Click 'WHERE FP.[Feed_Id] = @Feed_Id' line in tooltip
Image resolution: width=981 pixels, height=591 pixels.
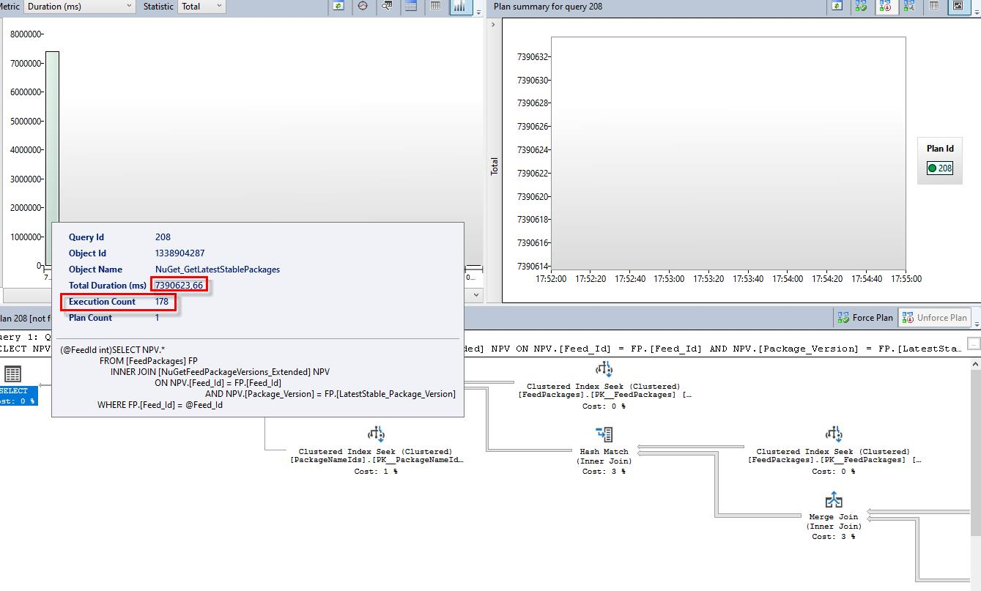160,405
